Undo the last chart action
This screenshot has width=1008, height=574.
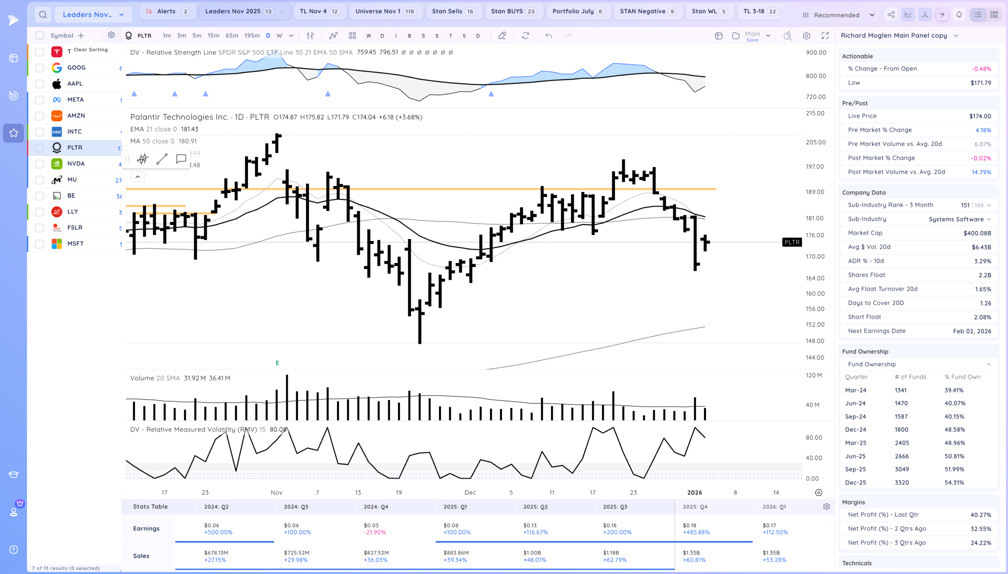(548, 35)
